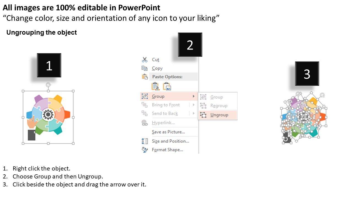Click the Copy icon in context menu
Viewport: 352px width, 198px height.
[145, 68]
